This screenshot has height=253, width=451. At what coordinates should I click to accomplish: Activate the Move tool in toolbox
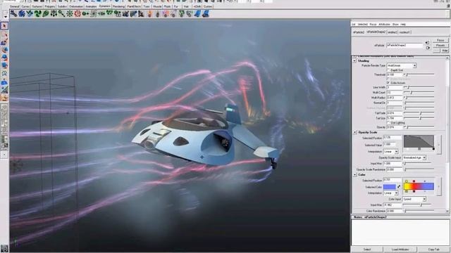pyautogui.click(x=4, y=50)
